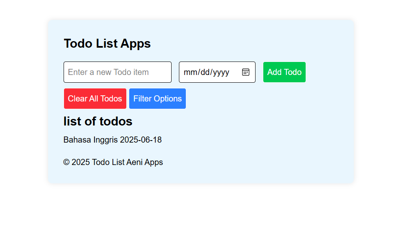The width and height of the screenshot is (410, 242).
Task: Click the green Add Todo control
Action: (284, 72)
